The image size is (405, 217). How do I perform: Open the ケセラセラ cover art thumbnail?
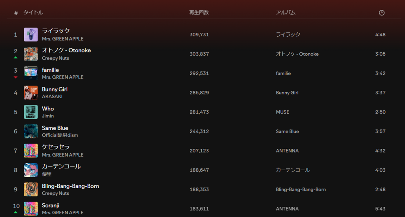[31, 150]
